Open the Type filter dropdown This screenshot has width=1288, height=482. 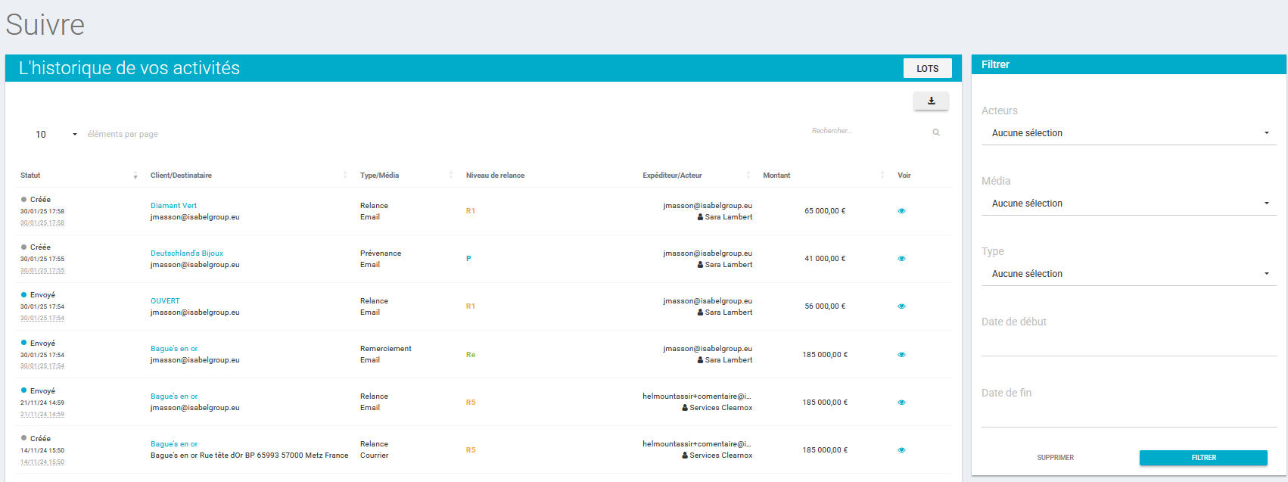tap(1128, 274)
